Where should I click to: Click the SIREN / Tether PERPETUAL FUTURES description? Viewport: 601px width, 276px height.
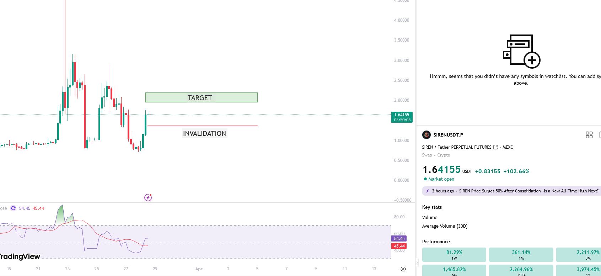click(457, 147)
